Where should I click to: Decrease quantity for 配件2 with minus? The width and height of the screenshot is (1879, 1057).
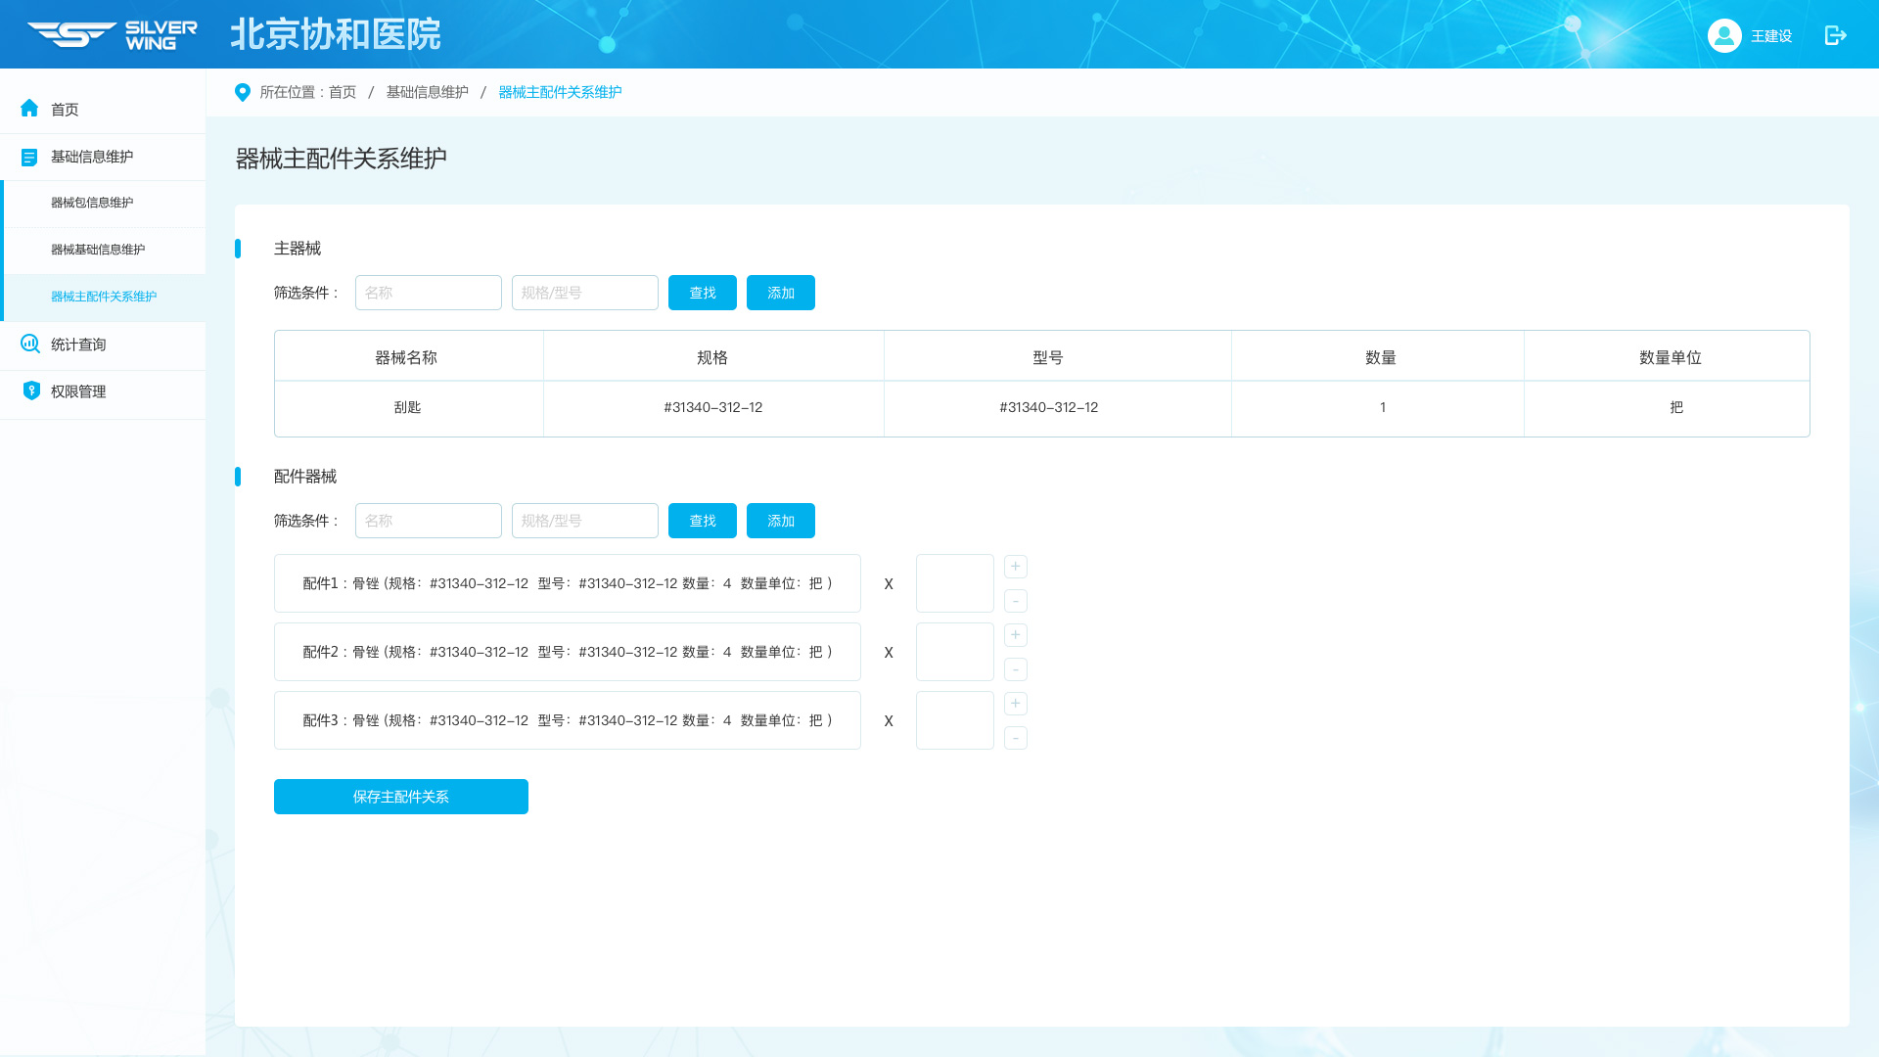(x=1015, y=669)
